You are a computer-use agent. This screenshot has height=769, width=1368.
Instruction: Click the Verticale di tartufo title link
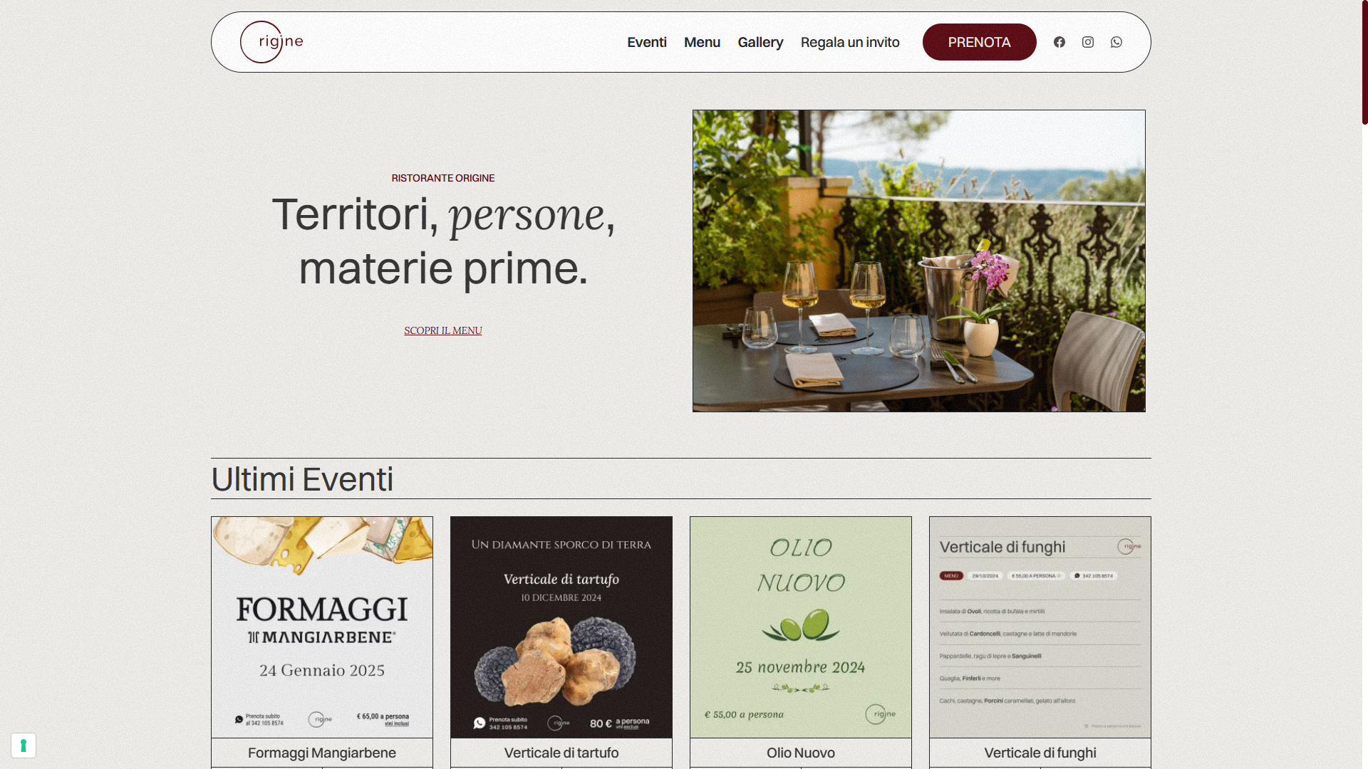pos(561,753)
